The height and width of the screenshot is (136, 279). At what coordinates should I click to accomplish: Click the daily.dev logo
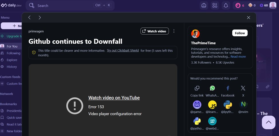(x=11, y=5)
